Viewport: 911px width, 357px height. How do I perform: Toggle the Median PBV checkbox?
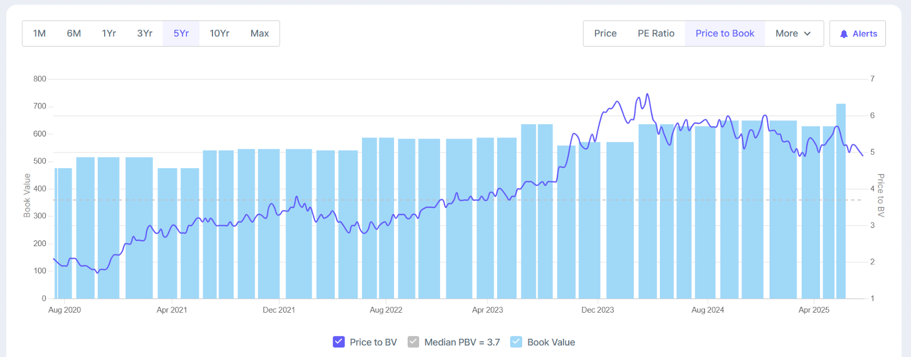point(413,342)
